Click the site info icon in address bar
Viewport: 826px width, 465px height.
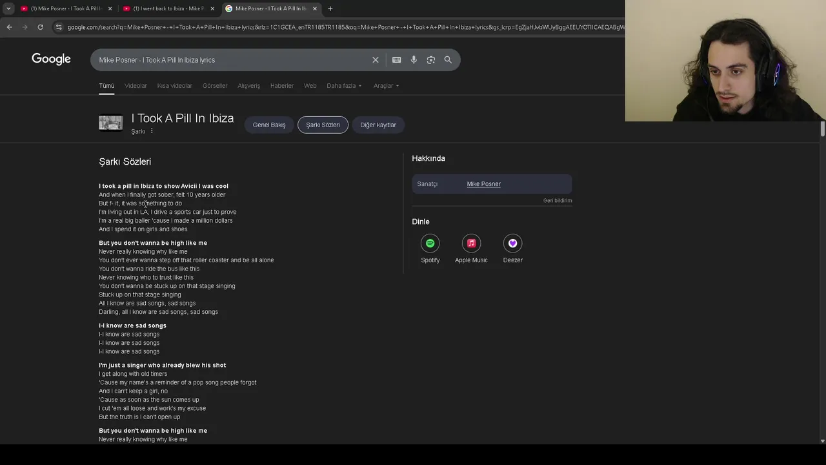[59, 27]
